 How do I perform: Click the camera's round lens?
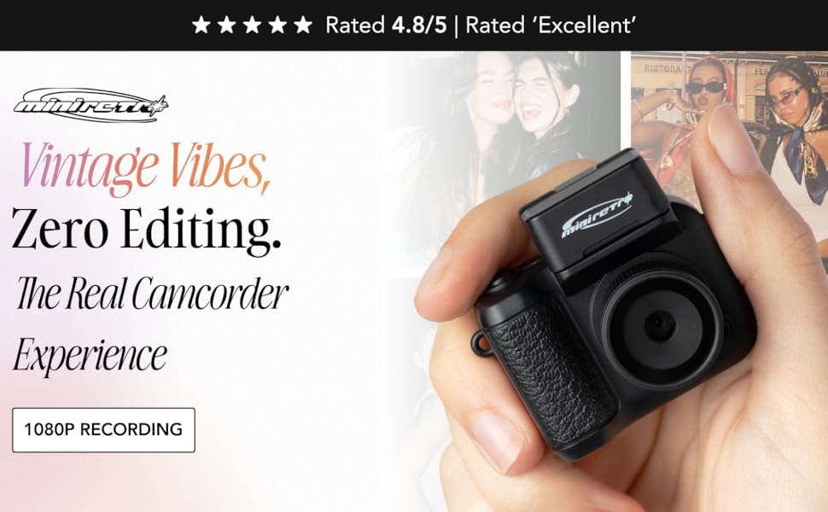pos(658,323)
